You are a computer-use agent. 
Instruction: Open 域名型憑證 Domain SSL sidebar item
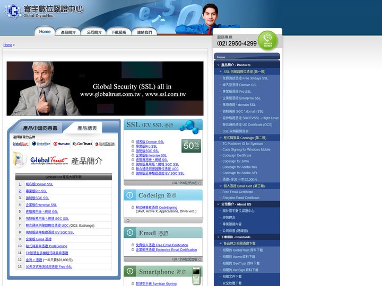(x=239, y=85)
